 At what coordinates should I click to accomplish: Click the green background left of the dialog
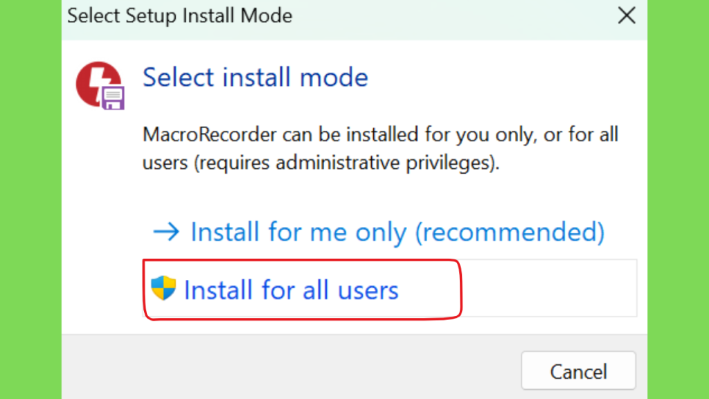[30, 199]
